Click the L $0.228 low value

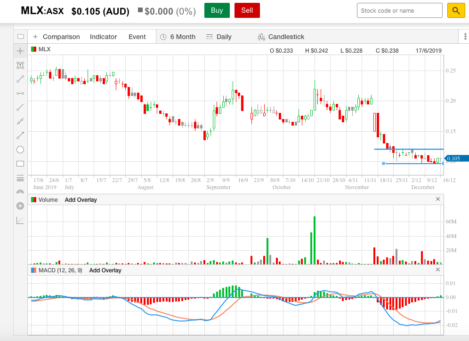[351, 50]
